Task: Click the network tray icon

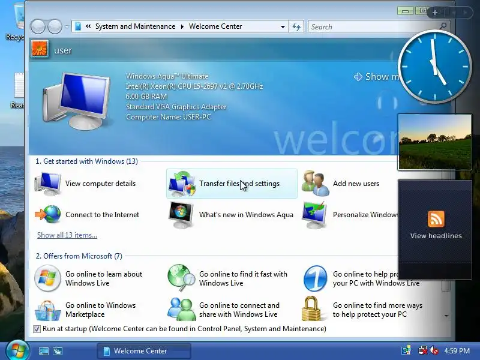Action: (423, 350)
